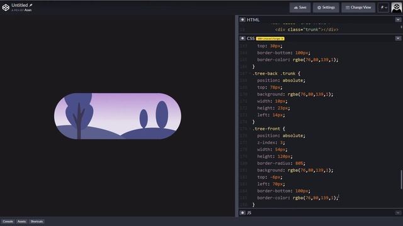Click the Untitled pen title
Screen dimensions: 403x226
click(20, 5)
